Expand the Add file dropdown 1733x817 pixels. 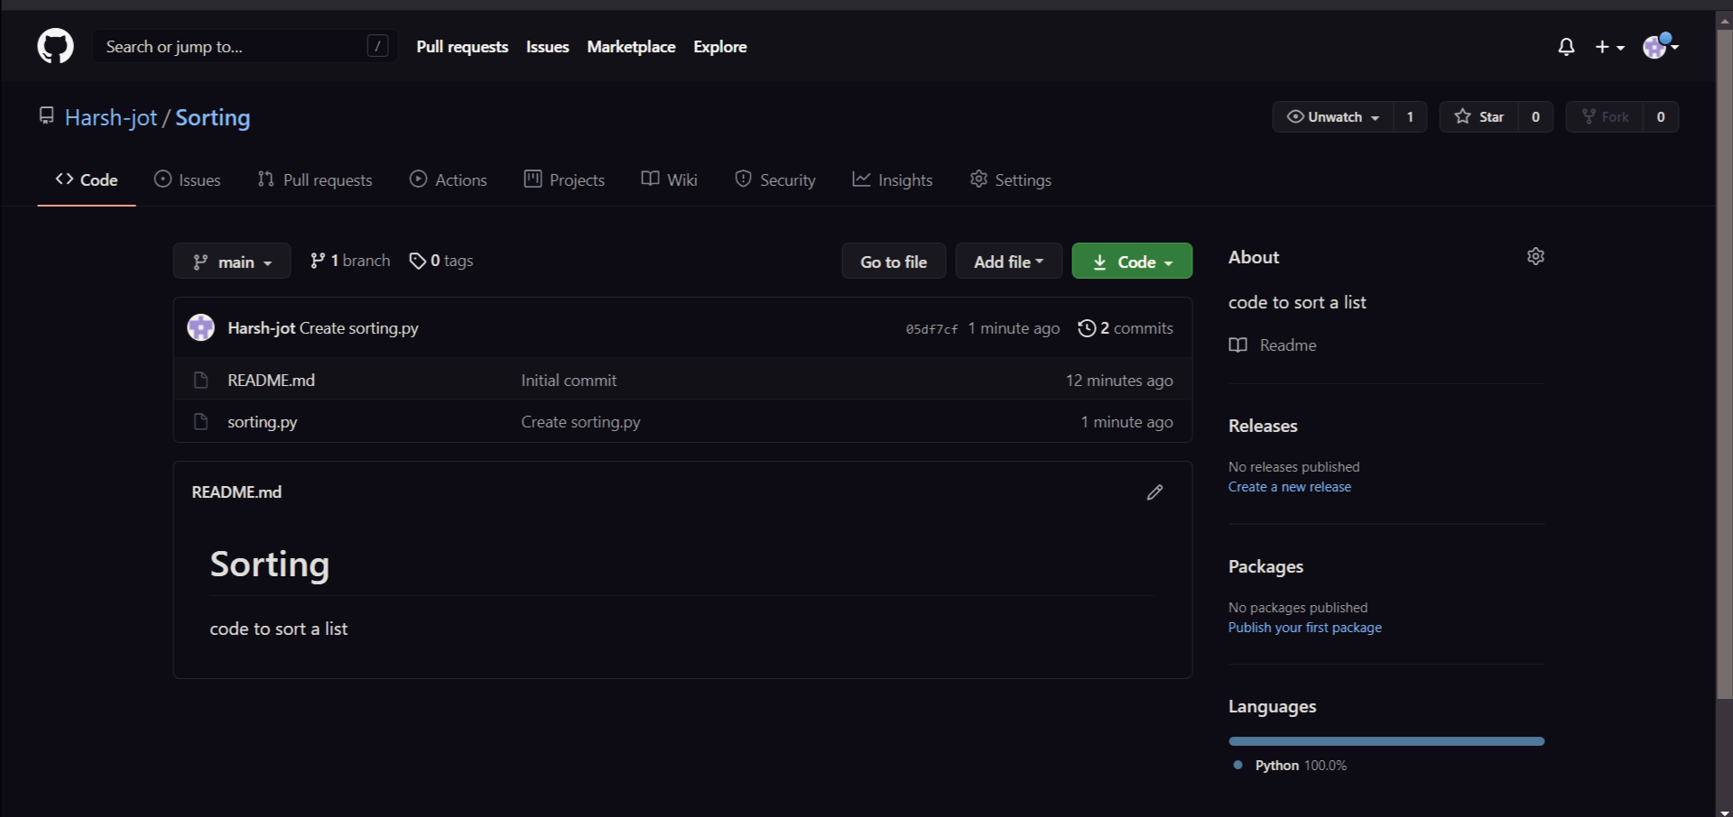coord(1008,262)
